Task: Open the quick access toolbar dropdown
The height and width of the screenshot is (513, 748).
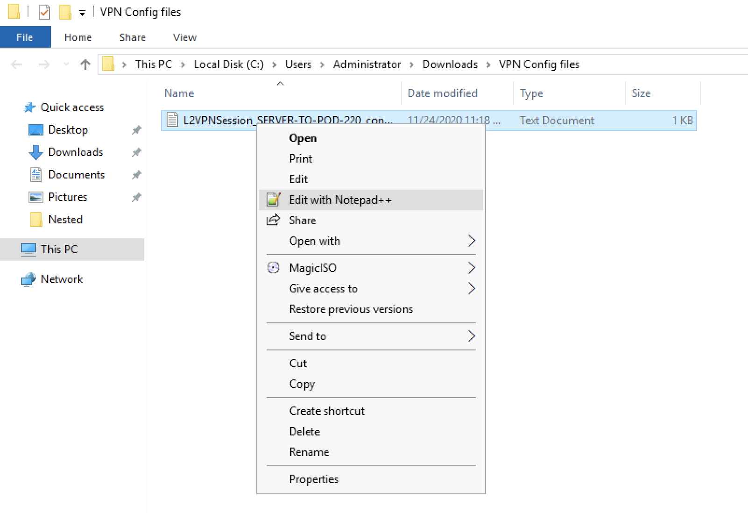Action: 82,13
